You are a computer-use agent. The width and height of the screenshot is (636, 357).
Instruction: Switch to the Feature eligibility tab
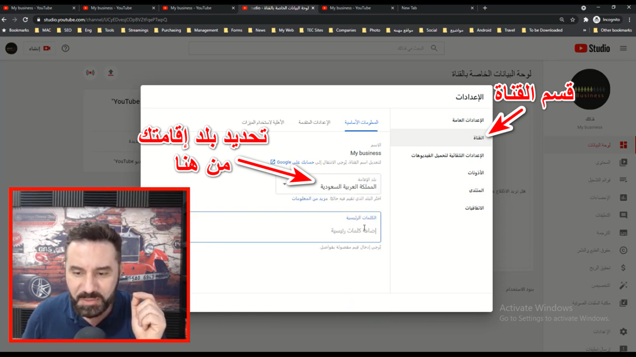pos(262,122)
